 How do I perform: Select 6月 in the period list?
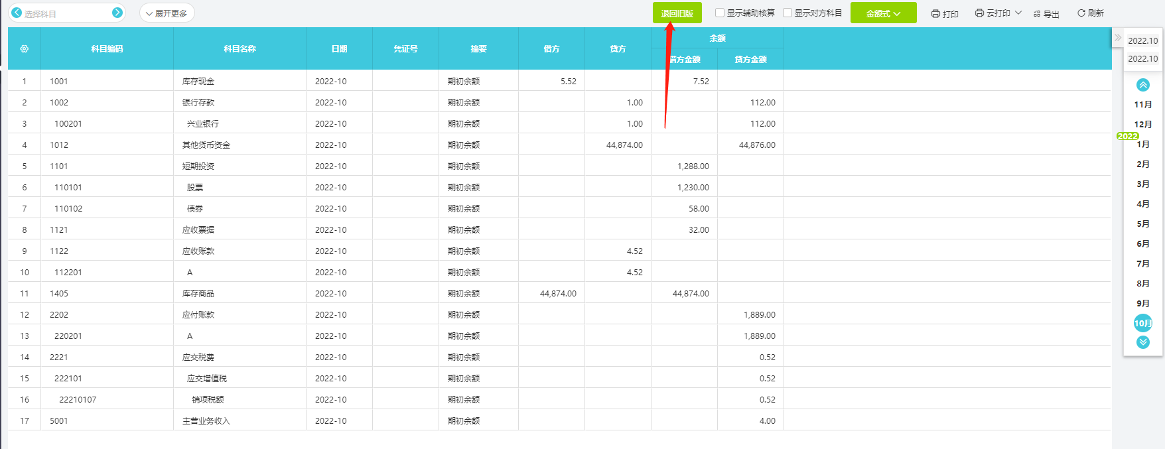(1142, 244)
